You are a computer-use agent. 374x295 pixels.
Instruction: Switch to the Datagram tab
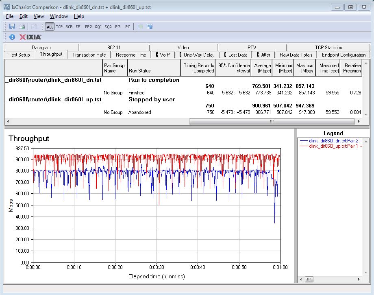pos(41,48)
